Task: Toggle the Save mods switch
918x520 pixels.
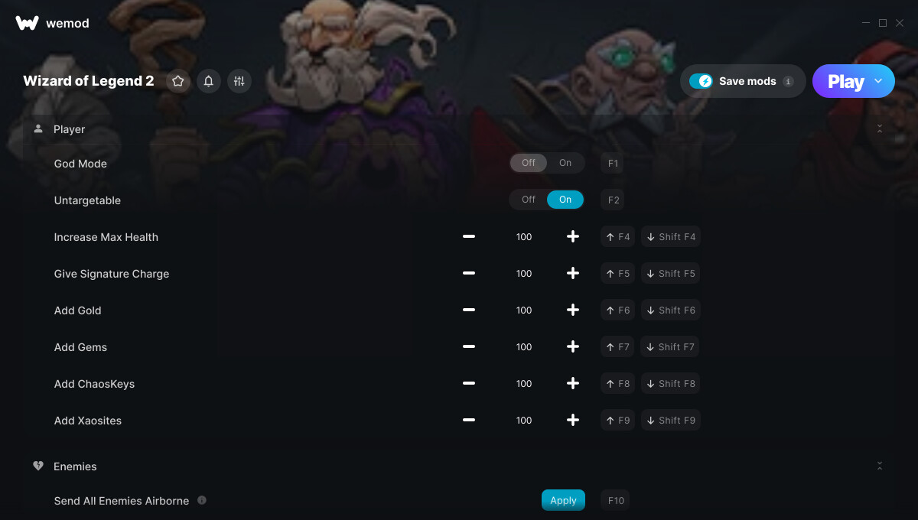Action: pyautogui.click(x=701, y=81)
